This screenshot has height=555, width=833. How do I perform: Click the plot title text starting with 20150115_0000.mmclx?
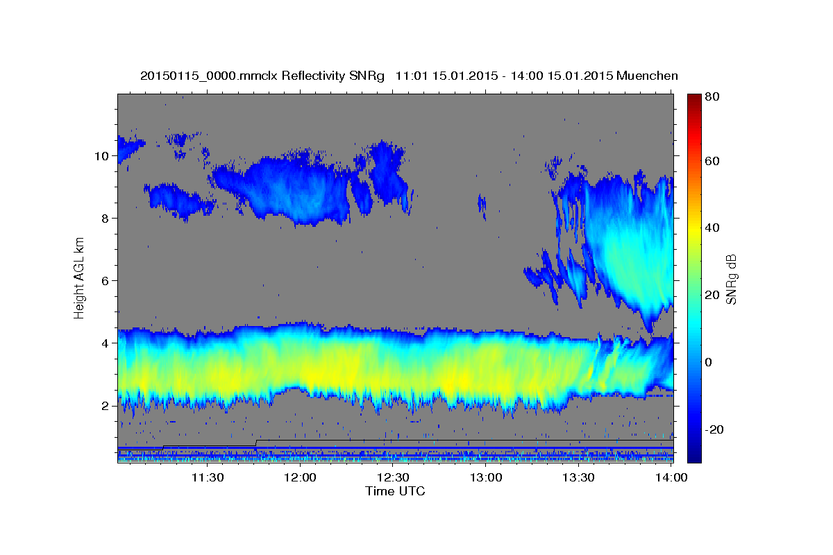point(409,76)
